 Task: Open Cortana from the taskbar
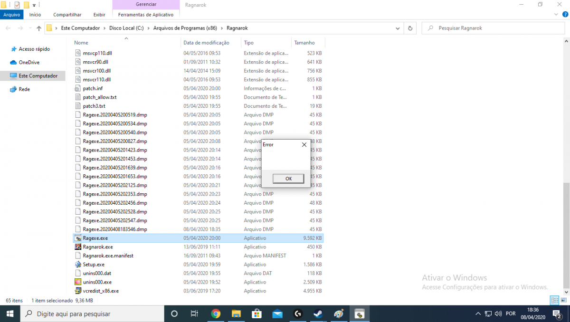click(x=174, y=313)
